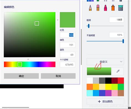Click the canvas horizontal scrollbar
Screen dimensions: 131x109
[15, 107]
